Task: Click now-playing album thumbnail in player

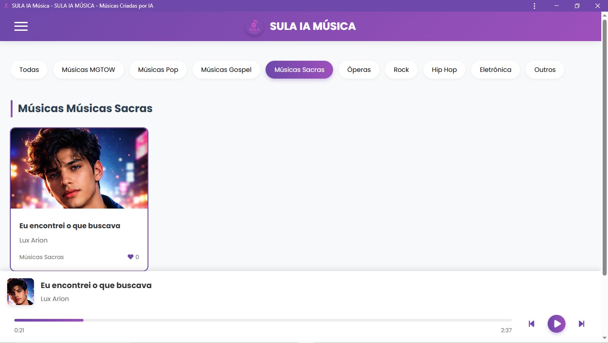Action: pos(21,292)
